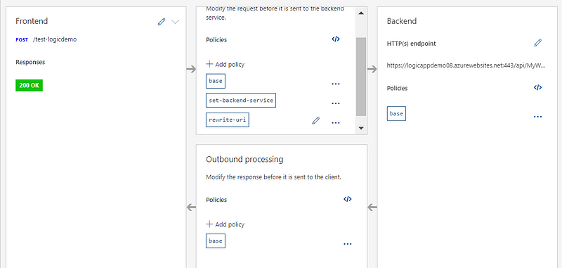Add a policy to inbound processing
562x268 pixels.
click(x=226, y=64)
